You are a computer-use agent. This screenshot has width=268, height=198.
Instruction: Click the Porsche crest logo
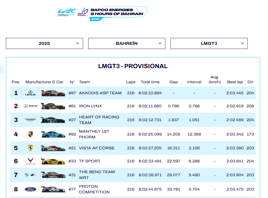coord(30,134)
